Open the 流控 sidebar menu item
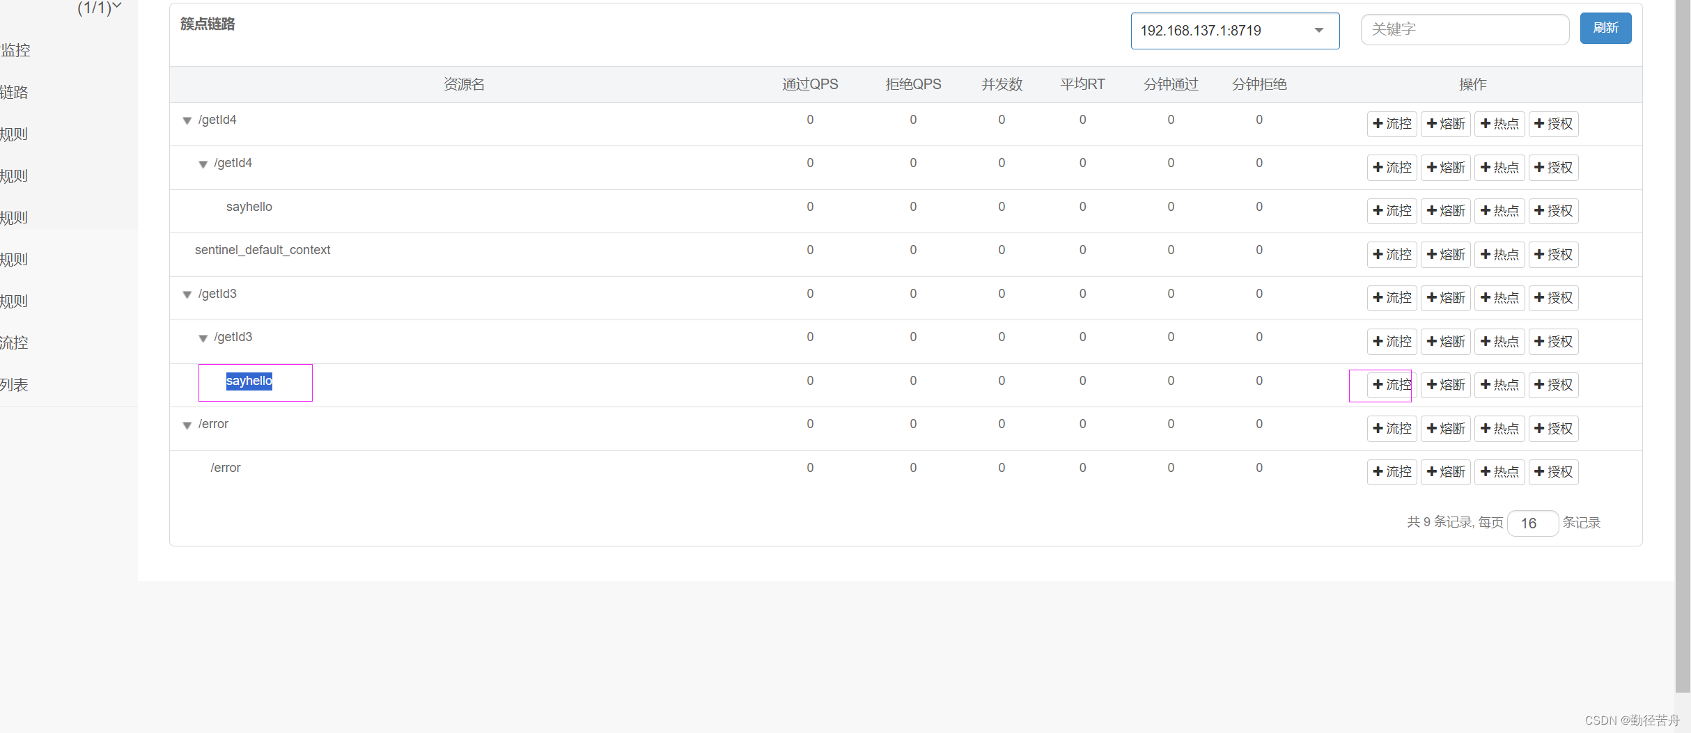The width and height of the screenshot is (1691, 733). click(14, 342)
